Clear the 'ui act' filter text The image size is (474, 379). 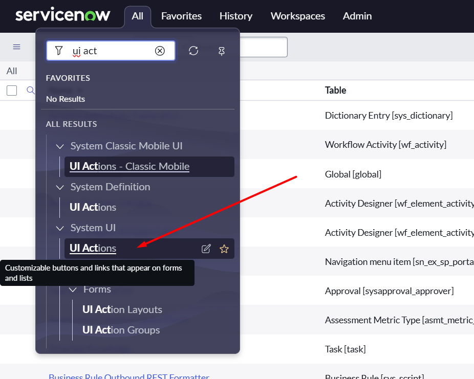(160, 51)
